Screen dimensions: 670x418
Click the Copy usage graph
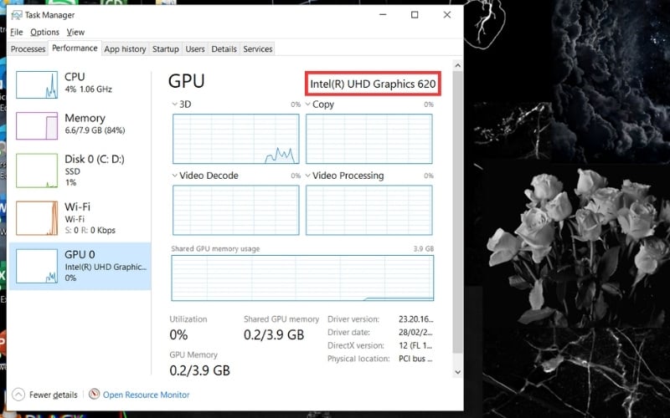pyautogui.click(x=369, y=139)
